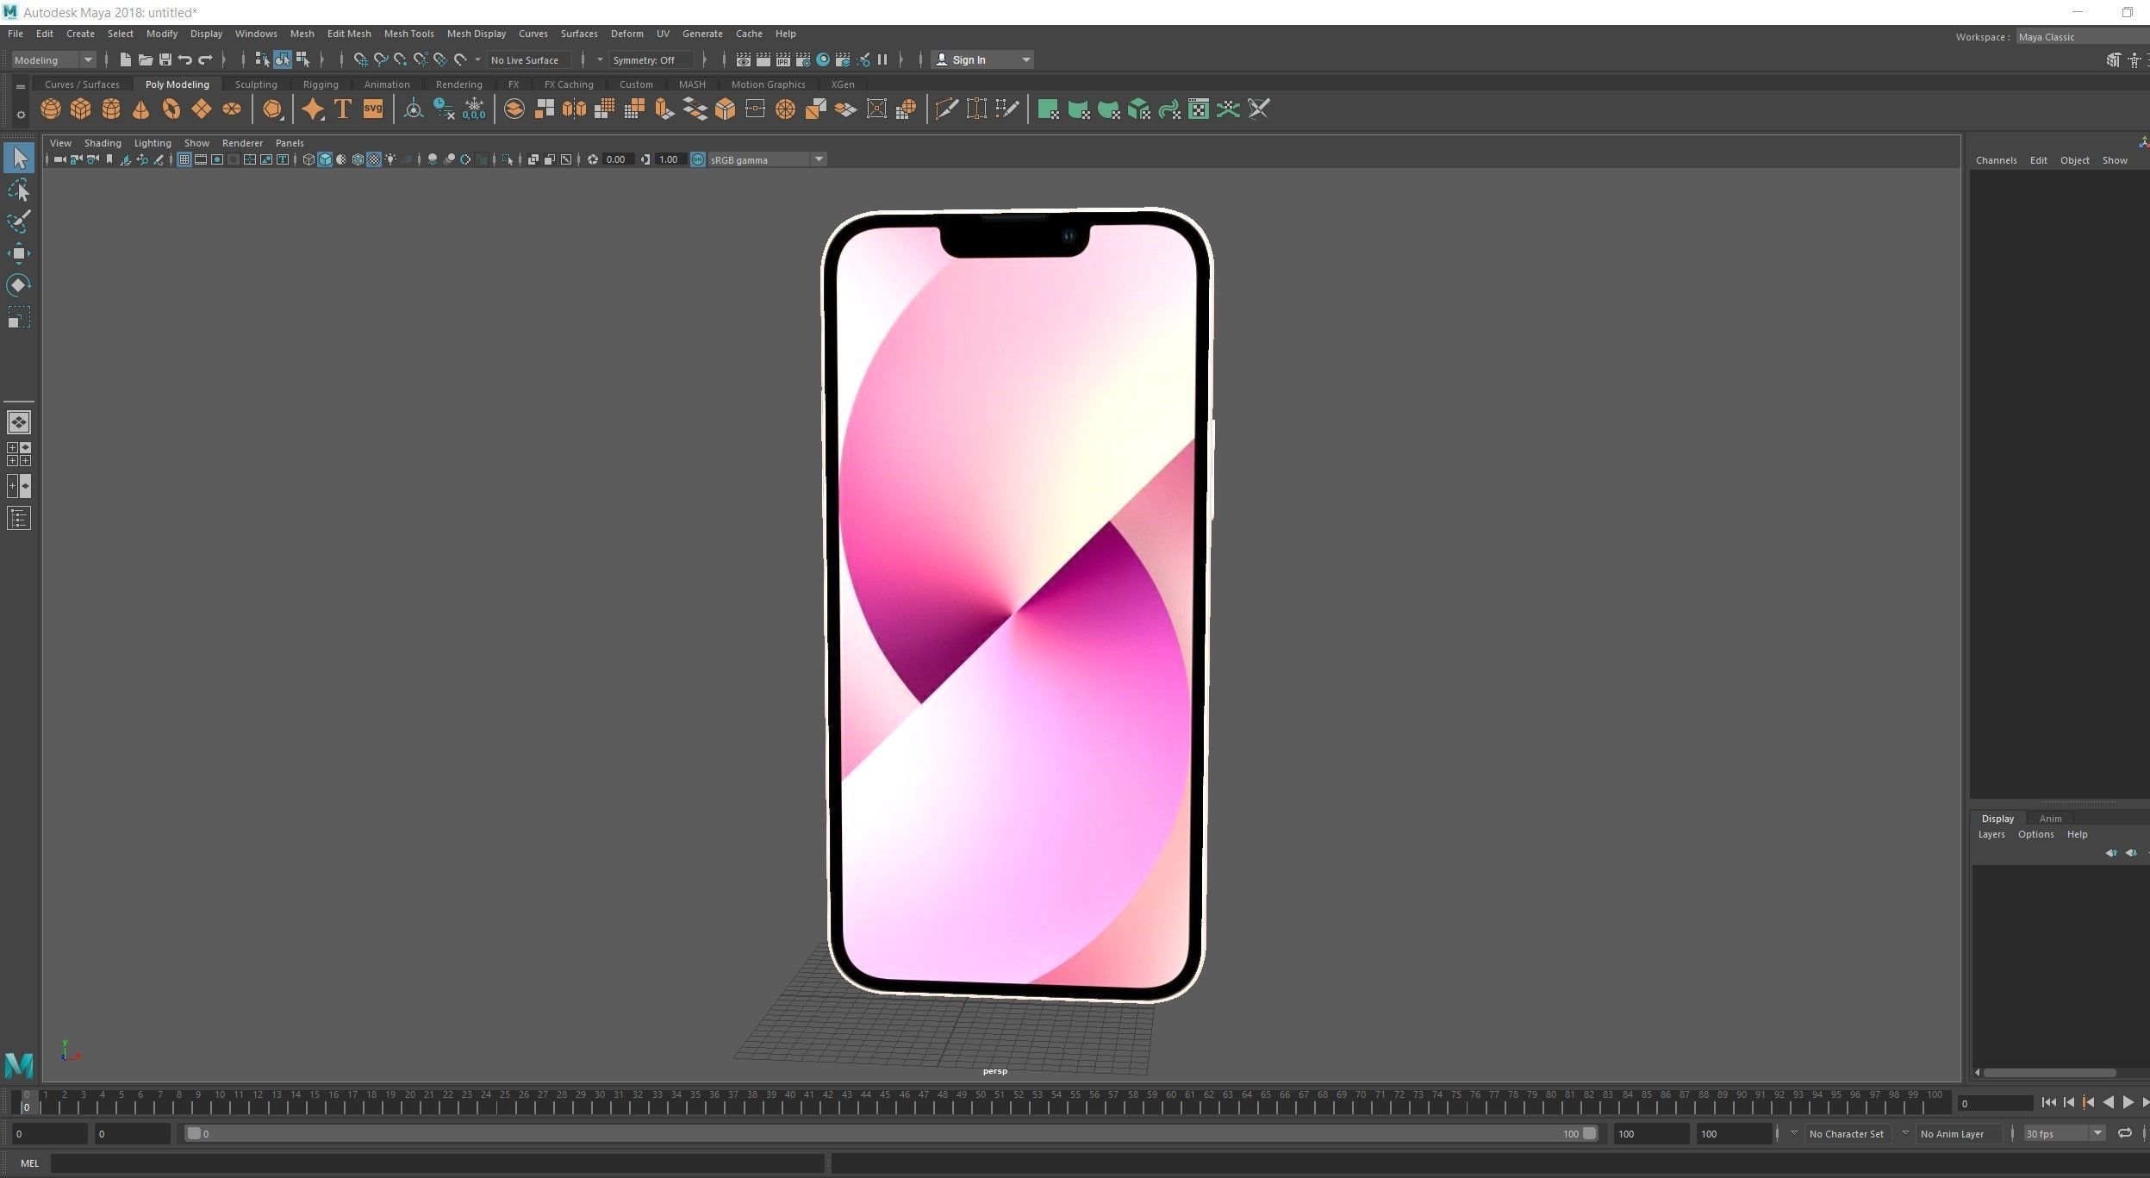Toggle the playback loop button
This screenshot has height=1178, width=2150.
2125,1133
